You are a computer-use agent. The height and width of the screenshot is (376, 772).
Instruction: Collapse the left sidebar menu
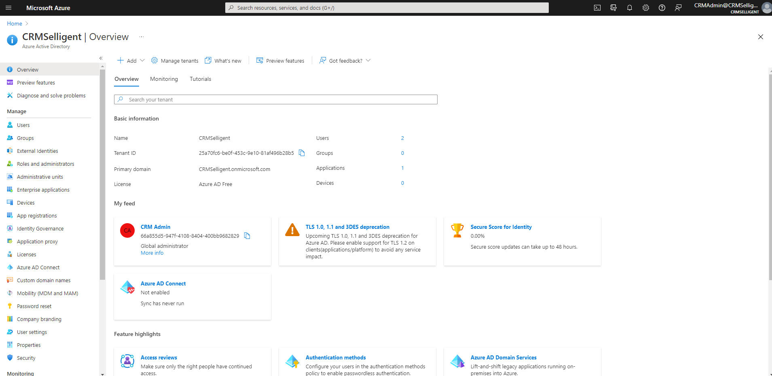pyautogui.click(x=101, y=58)
